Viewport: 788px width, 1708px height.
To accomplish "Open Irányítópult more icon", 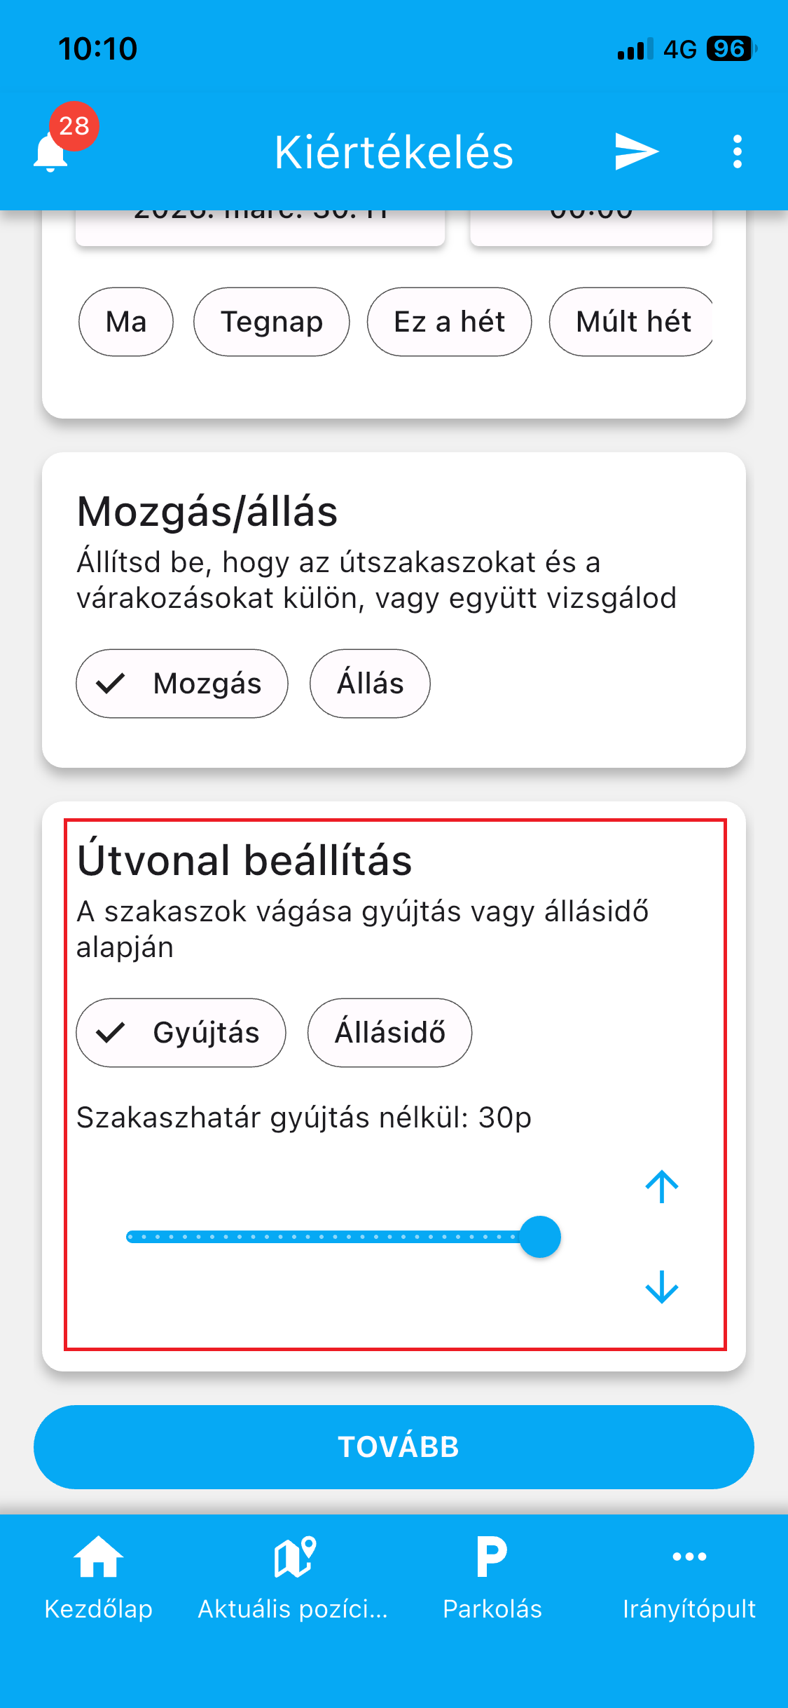I will (689, 1557).
